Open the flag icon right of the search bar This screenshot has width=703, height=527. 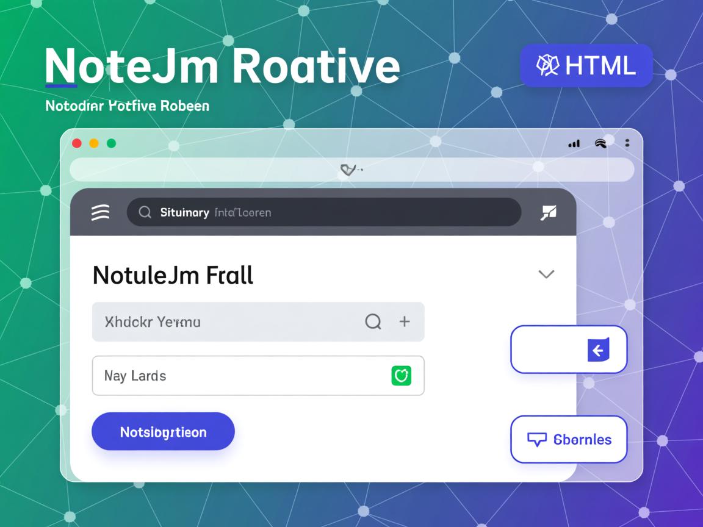(547, 212)
